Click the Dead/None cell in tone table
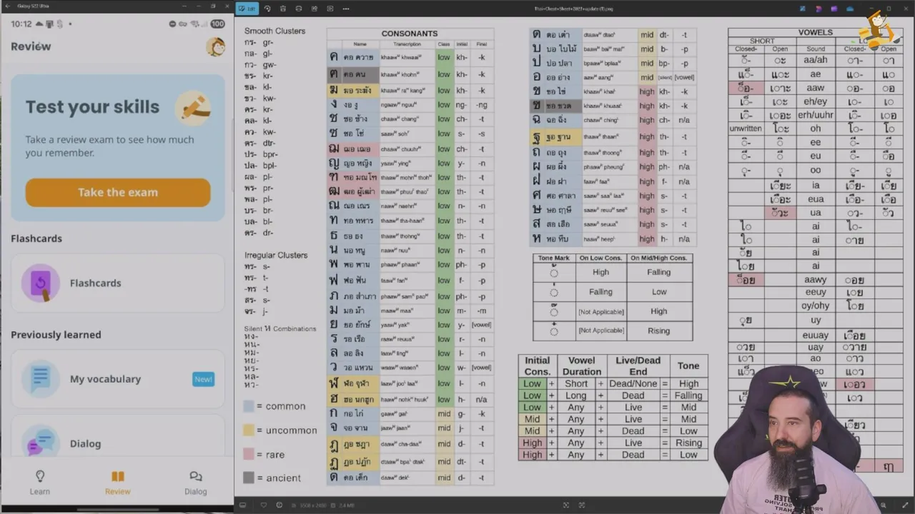Viewport: 915px width, 514px height. 633,383
